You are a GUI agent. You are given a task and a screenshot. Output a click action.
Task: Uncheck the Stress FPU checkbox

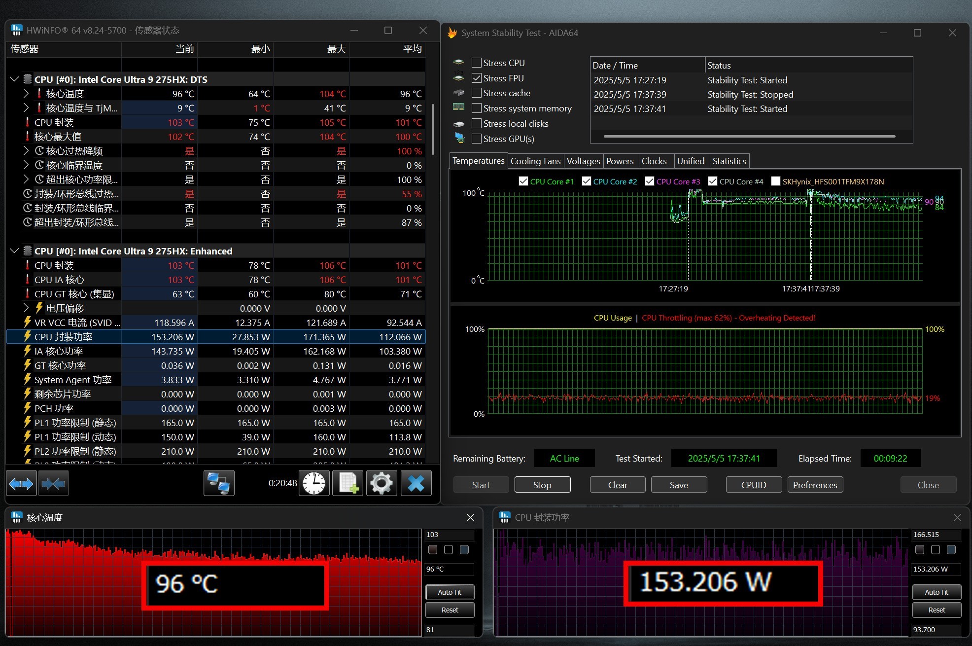tap(477, 78)
